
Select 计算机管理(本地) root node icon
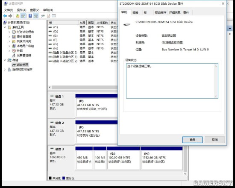pyautogui.click(x=5, y=23)
